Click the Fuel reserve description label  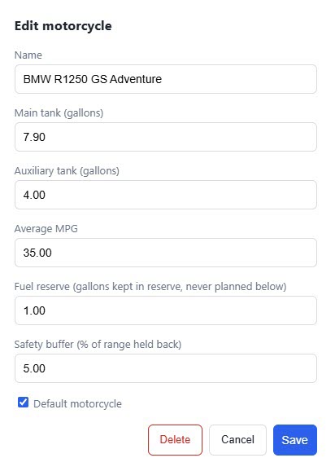click(150, 286)
